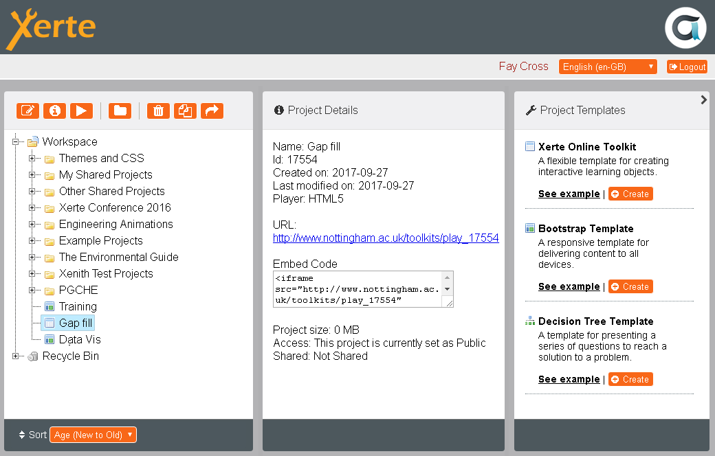
Task: Duplicate project with copy icon
Action: 185,111
